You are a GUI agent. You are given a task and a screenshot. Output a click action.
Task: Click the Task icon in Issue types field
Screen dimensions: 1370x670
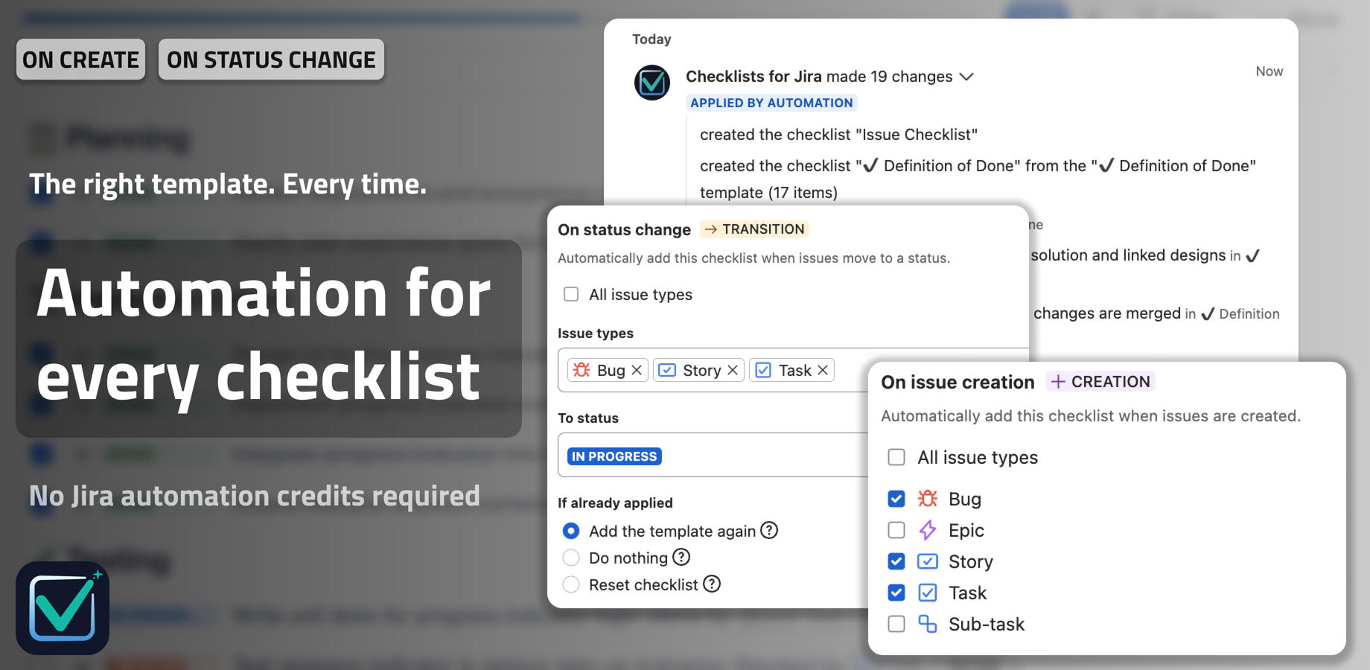coord(763,370)
